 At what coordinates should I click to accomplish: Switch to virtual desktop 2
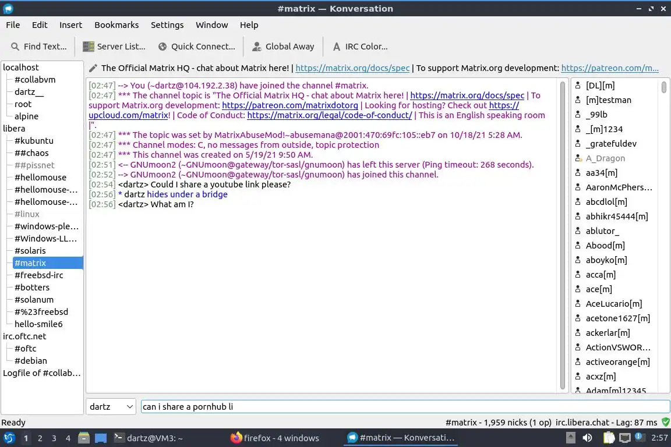40,438
